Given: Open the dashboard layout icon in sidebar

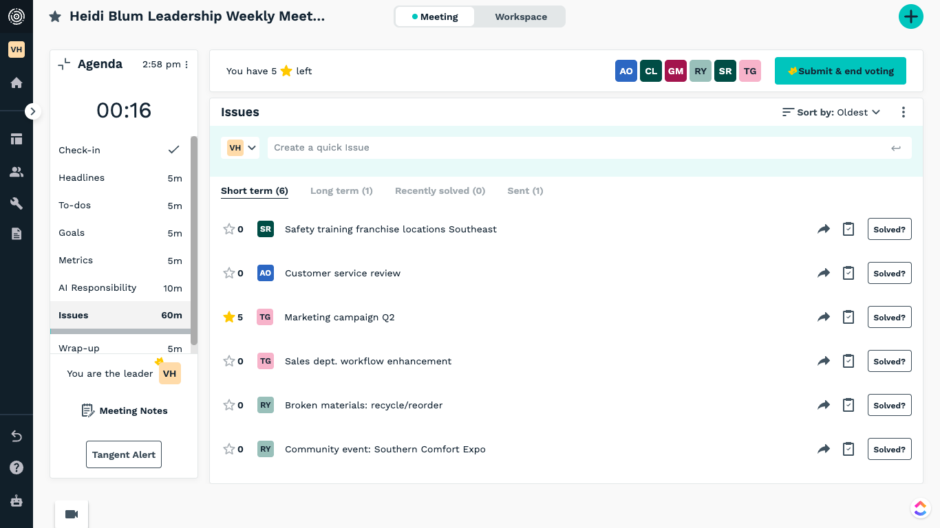Looking at the screenshot, I should (x=17, y=139).
